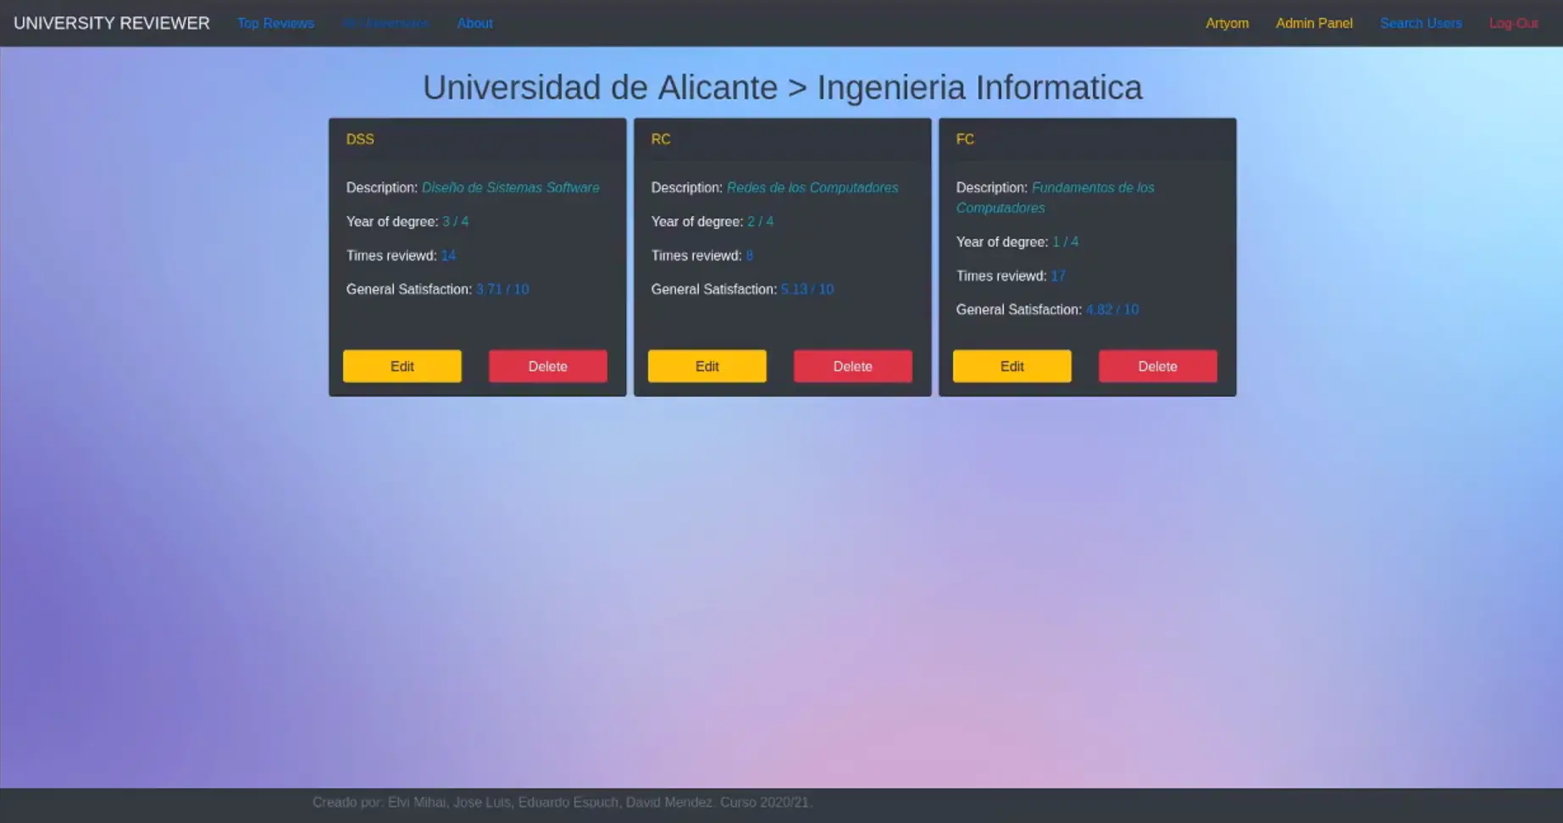The height and width of the screenshot is (823, 1563).
Task: Click the UNIVERSITY REVIEWER brand logo
Action: 112,23
